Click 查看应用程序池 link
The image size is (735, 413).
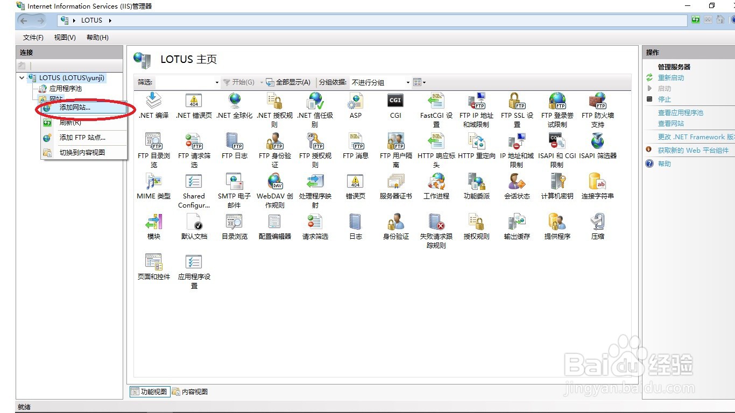coord(681,113)
